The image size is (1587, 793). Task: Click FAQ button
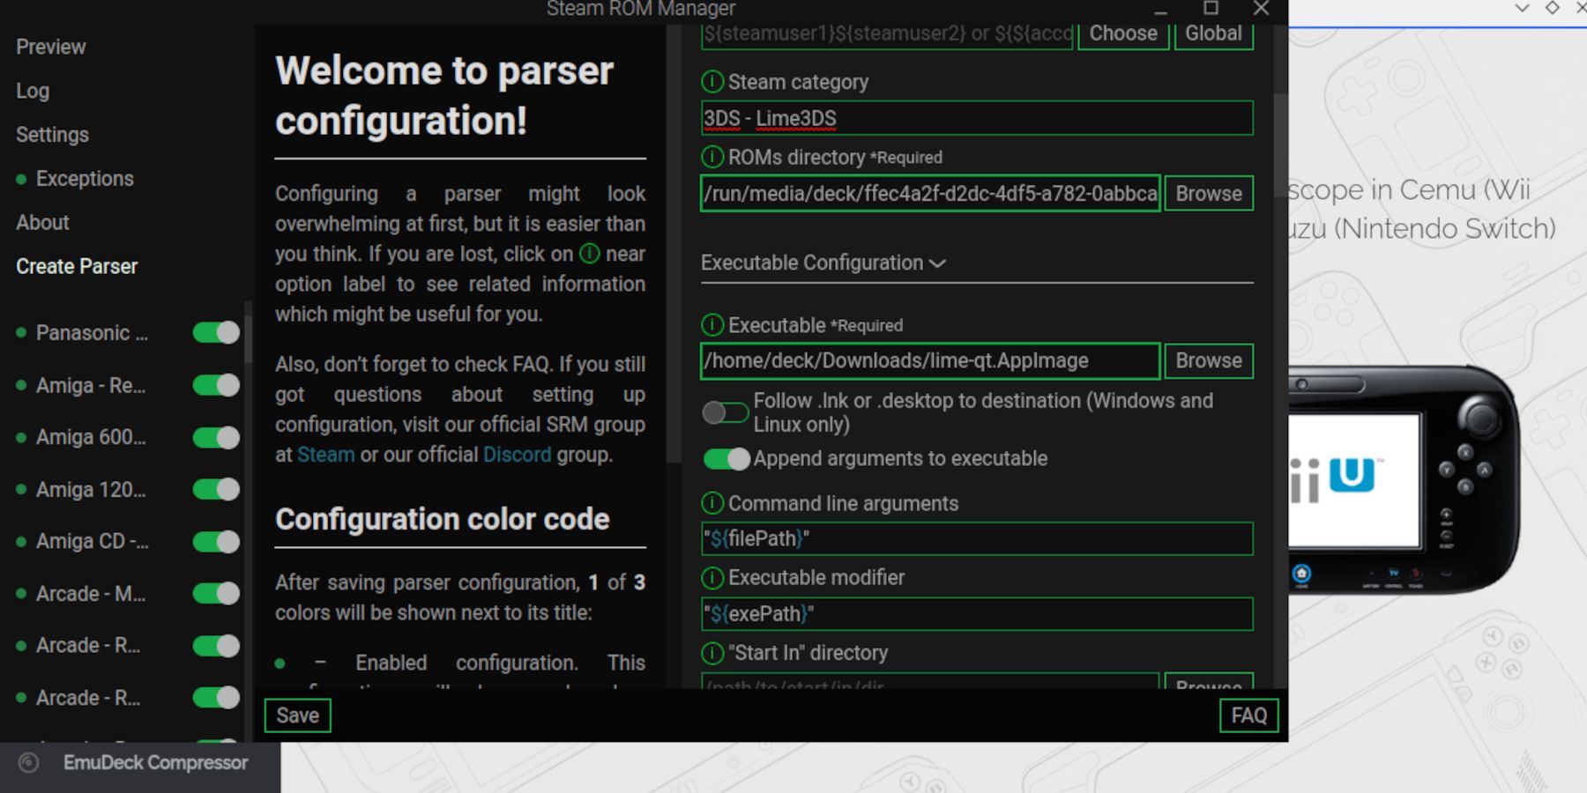pyautogui.click(x=1248, y=715)
